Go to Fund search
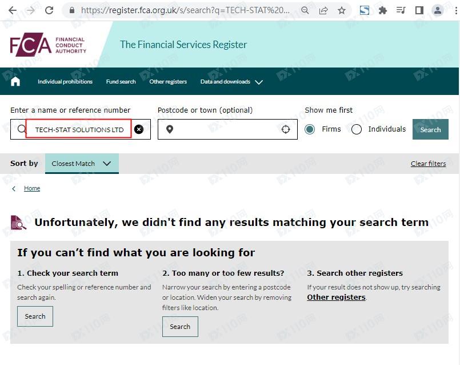 click(121, 82)
